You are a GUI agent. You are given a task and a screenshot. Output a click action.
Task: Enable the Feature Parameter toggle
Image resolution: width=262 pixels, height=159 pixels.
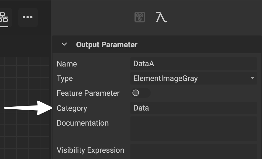pyautogui.click(x=140, y=93)
